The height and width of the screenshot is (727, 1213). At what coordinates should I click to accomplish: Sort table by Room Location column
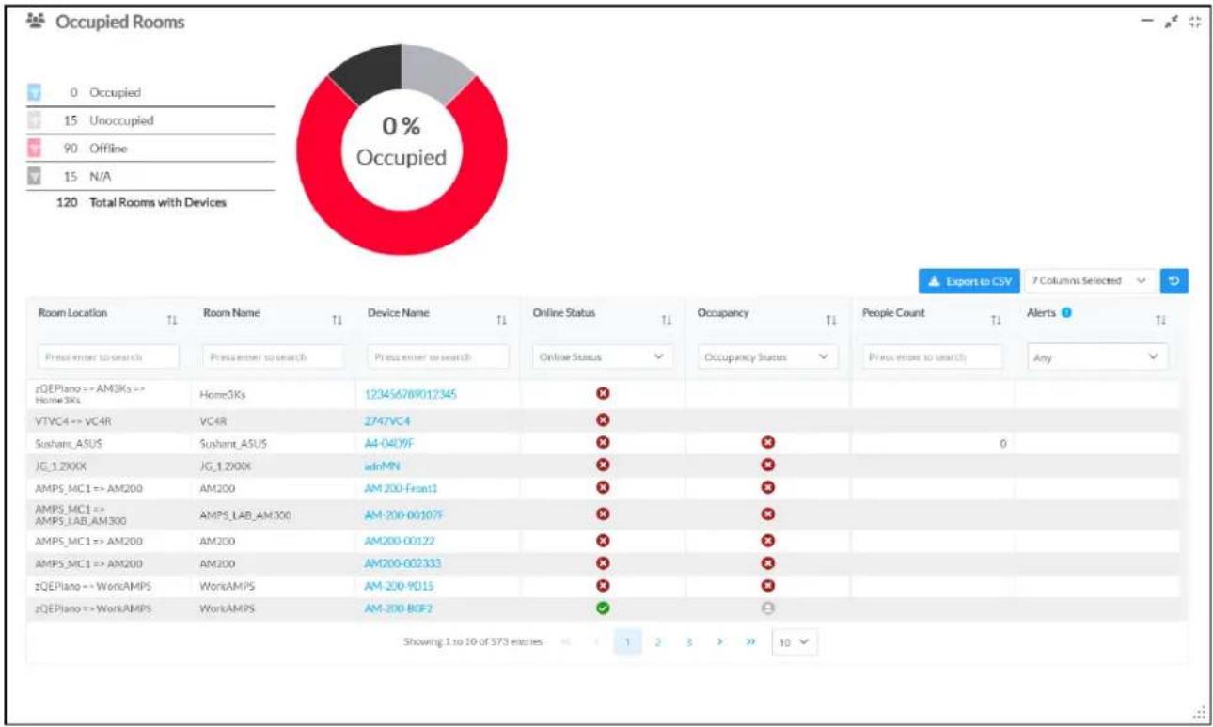pos(171,321)
